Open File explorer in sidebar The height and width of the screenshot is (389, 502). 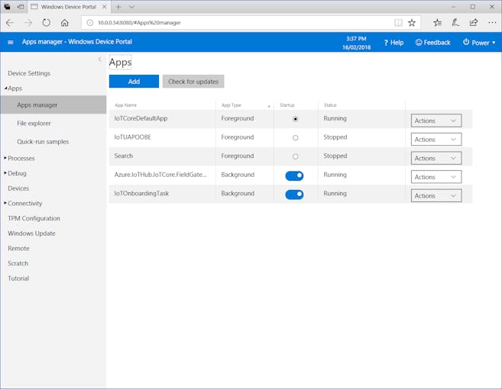pyautogui.click(x=34, y=124)
